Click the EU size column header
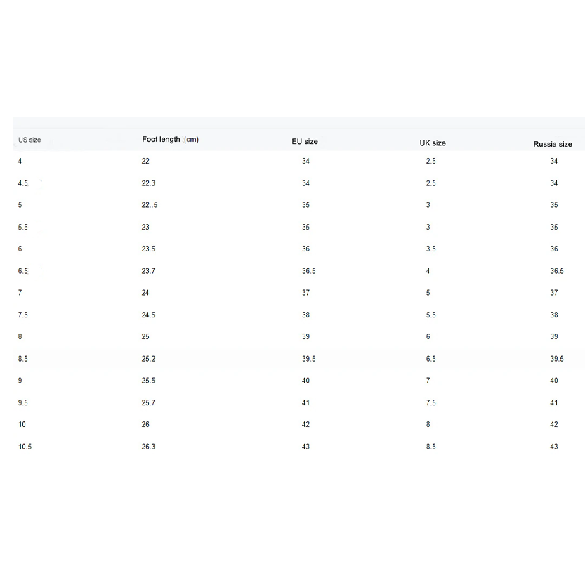This screenshot has height=585, width=585. [x=305, y=141]
